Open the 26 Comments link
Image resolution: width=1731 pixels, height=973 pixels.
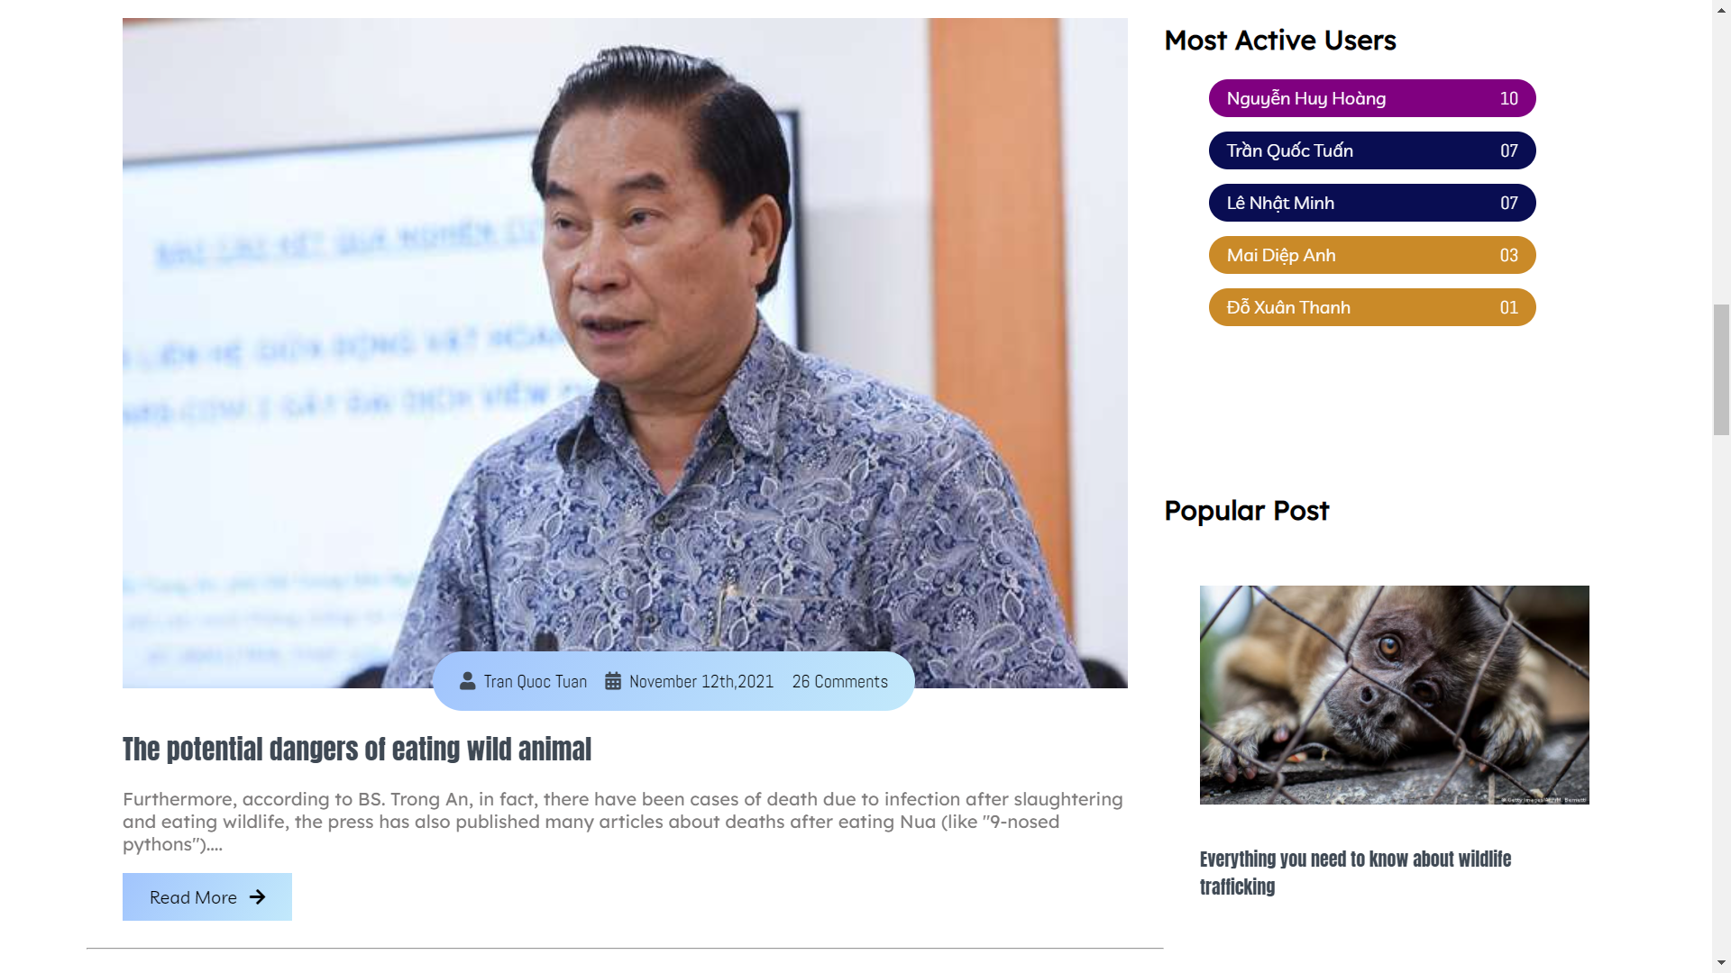pyautogui.click(x=840, y=682)
